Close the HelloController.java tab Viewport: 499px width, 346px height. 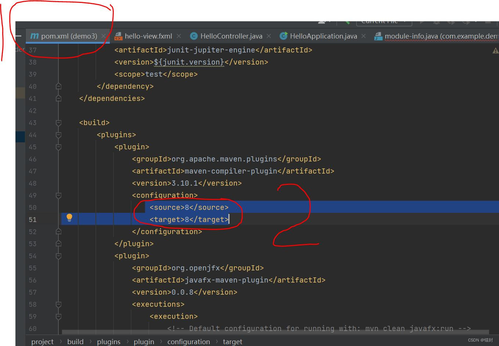coord(269,36)
